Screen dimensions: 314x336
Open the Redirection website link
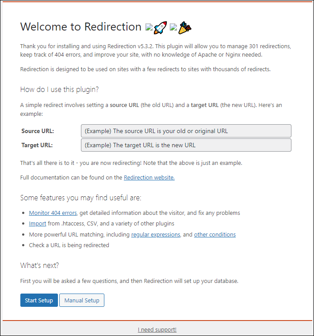coord(149,177)
